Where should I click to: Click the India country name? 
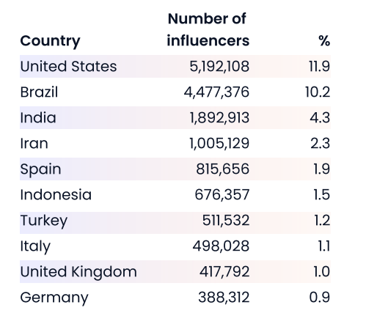[38, 118]
